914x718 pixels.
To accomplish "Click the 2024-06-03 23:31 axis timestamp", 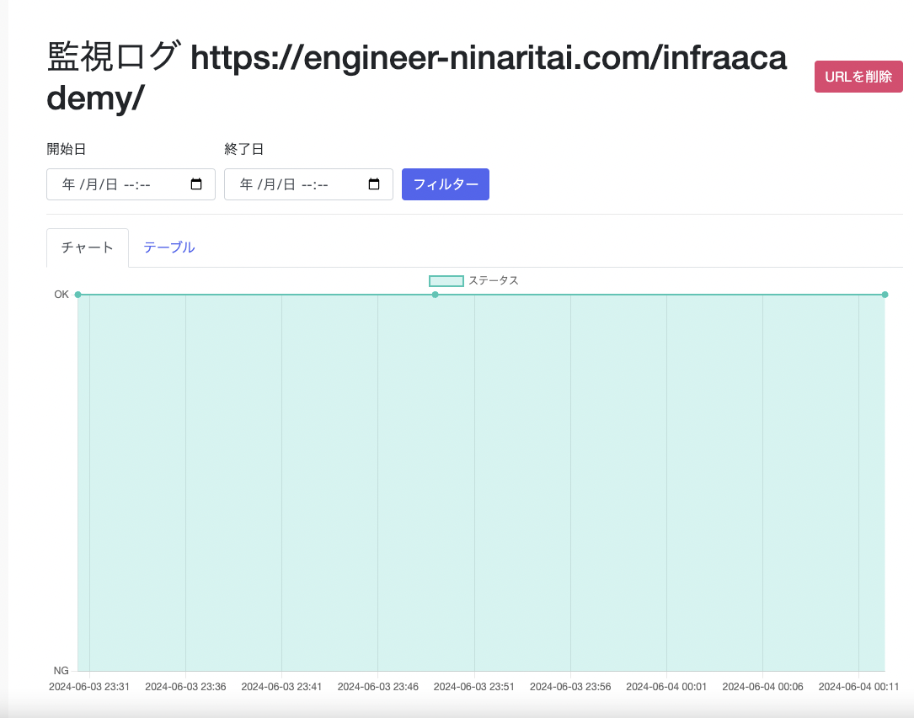I will click(90, 686).
